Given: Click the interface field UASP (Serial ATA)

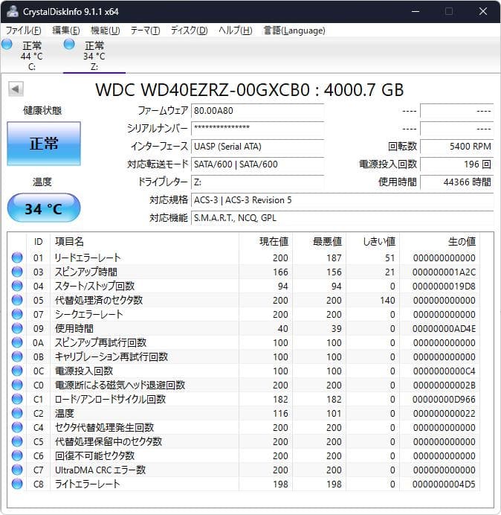Looking at the screenshot, I should click(257, 147).
